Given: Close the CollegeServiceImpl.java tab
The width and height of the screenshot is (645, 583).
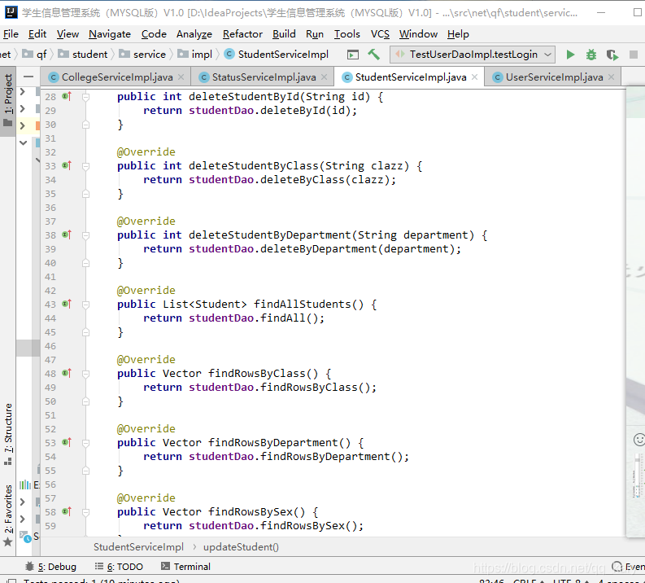Looking at the screenshot, I should (x=181, y=77).
